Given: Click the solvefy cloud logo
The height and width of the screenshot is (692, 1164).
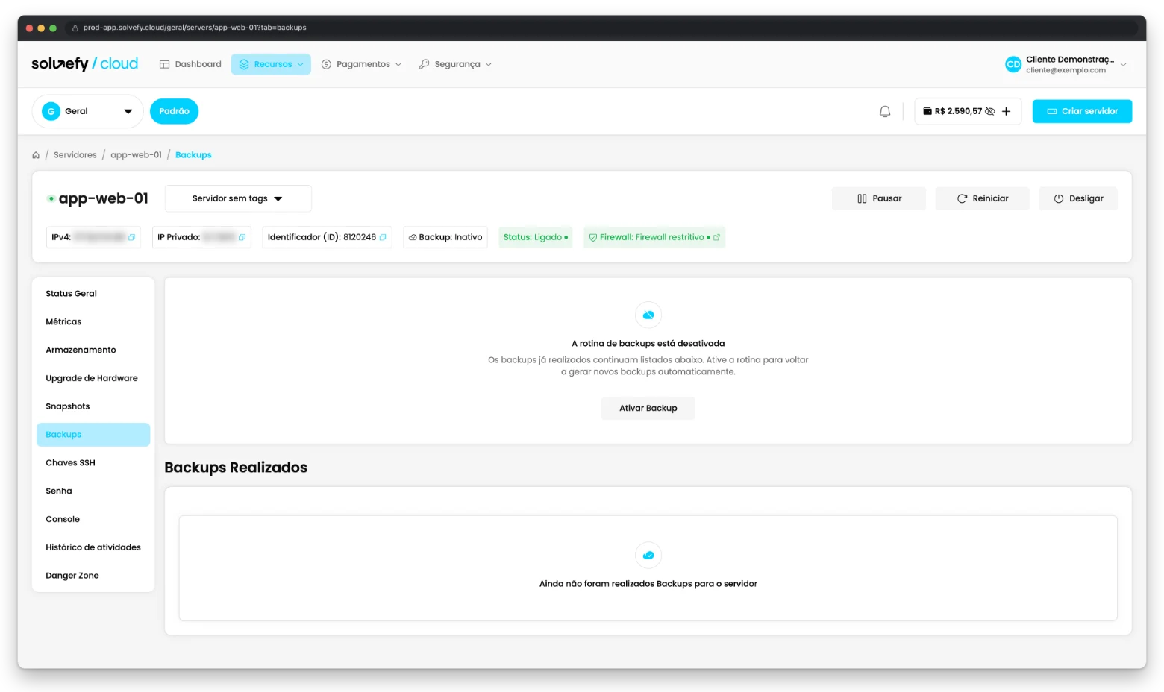Looking at the screenshot, I should click(85, 64).
